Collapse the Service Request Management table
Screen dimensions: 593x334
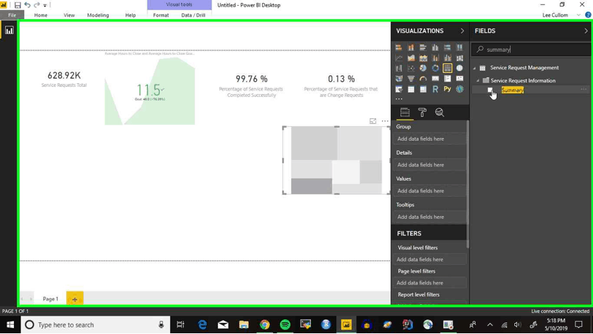point(475,68)
